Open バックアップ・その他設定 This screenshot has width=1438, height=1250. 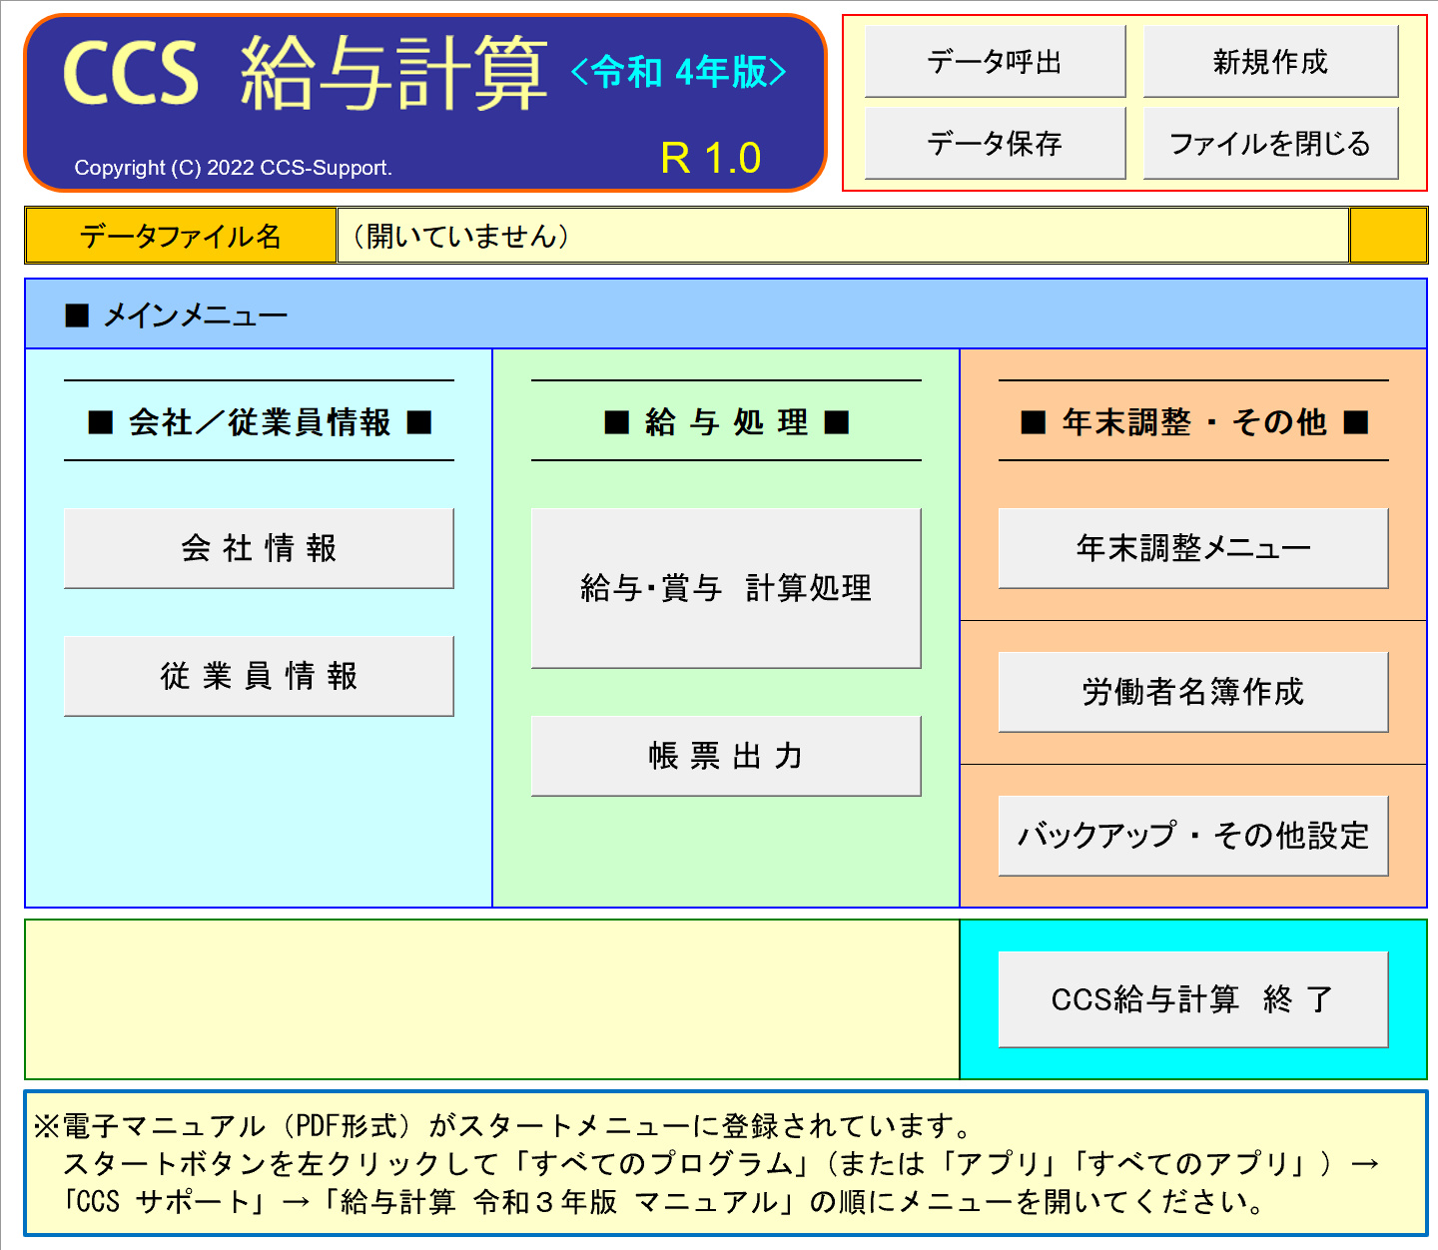point(1193,836)
